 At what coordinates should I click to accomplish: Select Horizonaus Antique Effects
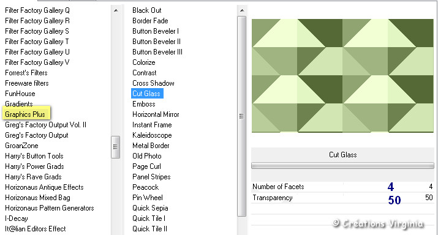pos(44,187)
